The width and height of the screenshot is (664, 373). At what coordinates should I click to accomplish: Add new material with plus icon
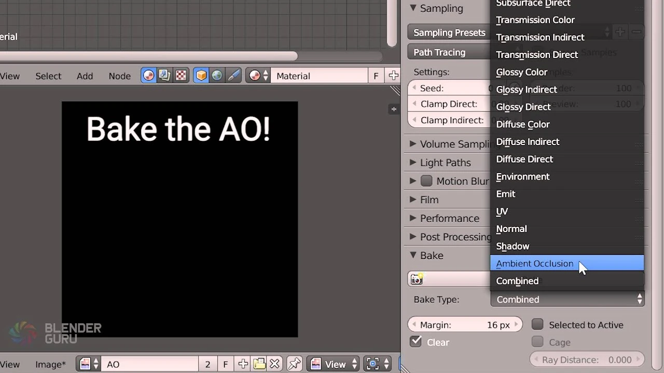394,76
